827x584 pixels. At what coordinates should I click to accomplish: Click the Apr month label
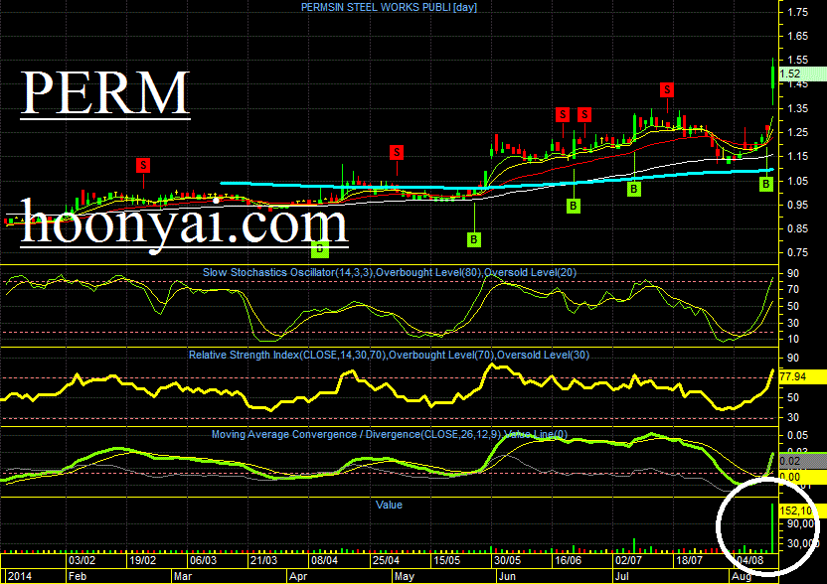[x=298, y=576]
